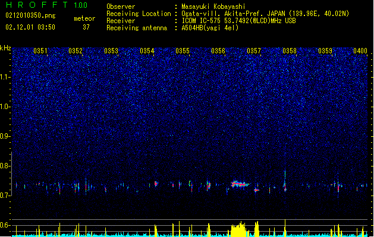Click the 0357 time marker
Viewport: 374px width, 237px height.
[x=254, y=51]
